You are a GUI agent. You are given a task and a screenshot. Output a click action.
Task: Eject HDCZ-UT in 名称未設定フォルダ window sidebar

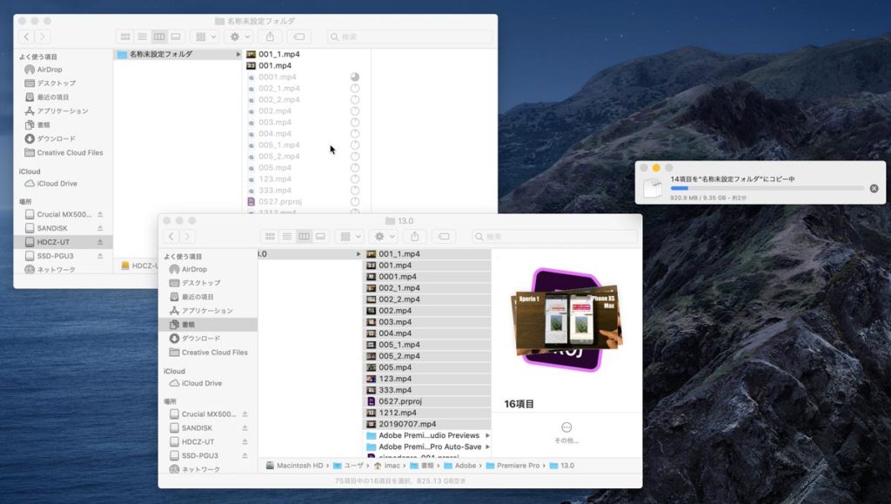(x=100, y=242)
